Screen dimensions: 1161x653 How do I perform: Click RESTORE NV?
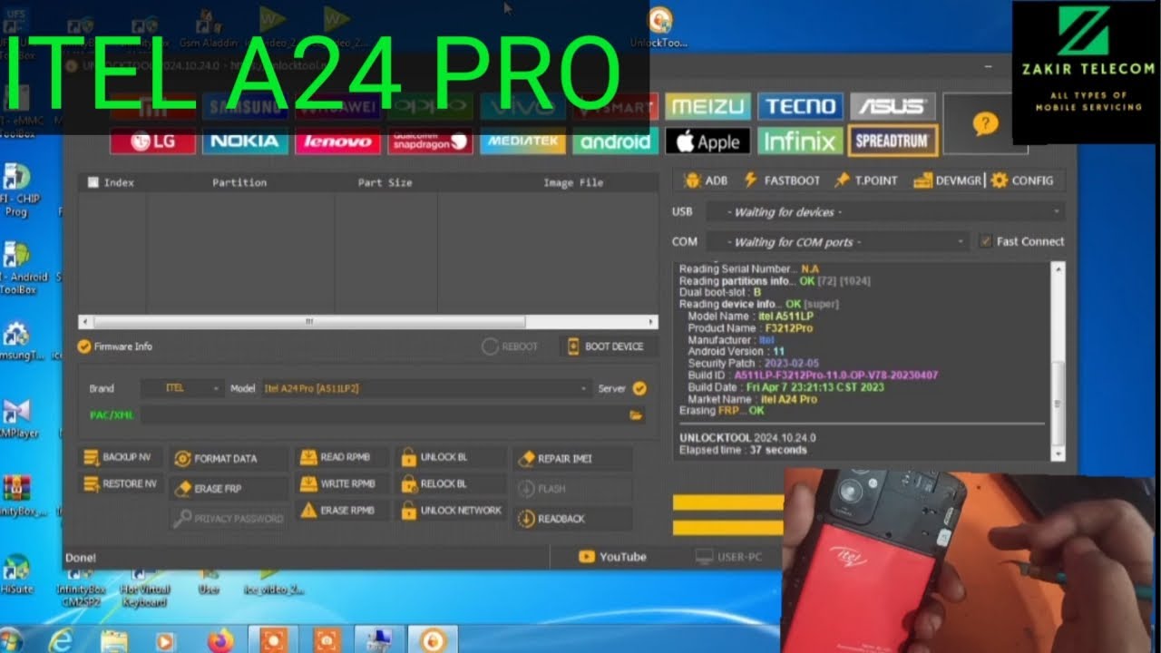119,484
